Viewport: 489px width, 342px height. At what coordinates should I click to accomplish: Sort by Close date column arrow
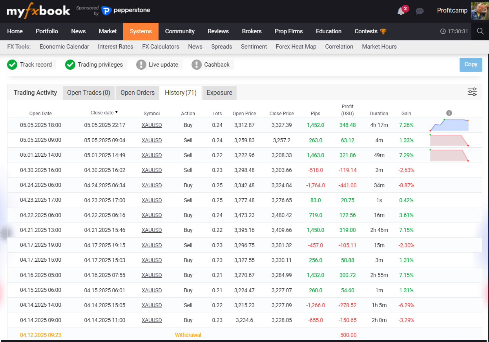[x=117, y=113]
